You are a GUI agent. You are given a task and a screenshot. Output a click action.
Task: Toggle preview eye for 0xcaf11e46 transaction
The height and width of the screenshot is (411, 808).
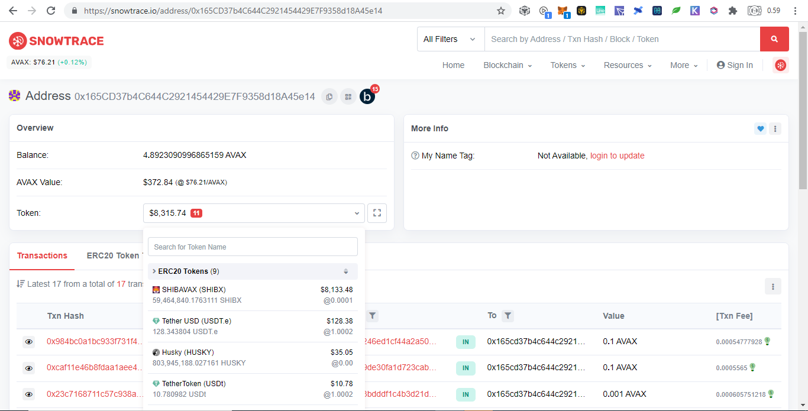28,368
